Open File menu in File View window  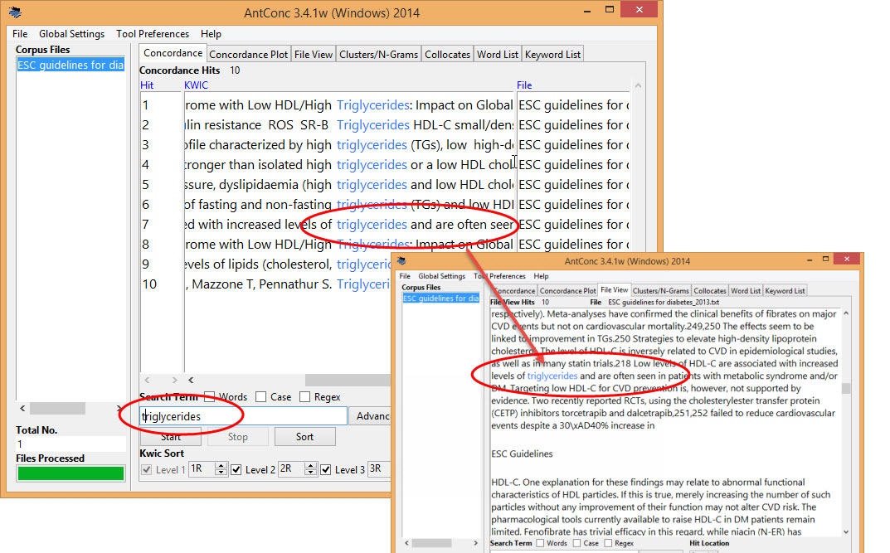[405, 276]
